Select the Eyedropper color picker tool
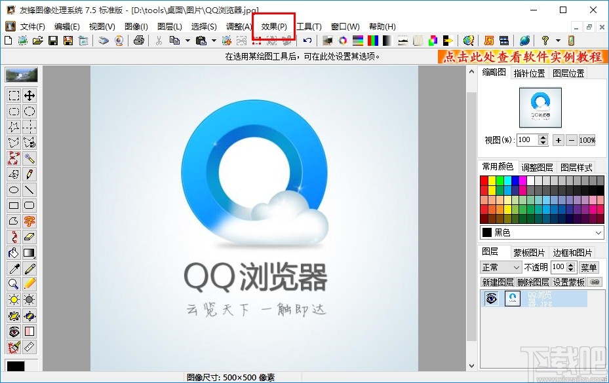The width and height of the screenshot is (609, 383). (x=14, y=268)
